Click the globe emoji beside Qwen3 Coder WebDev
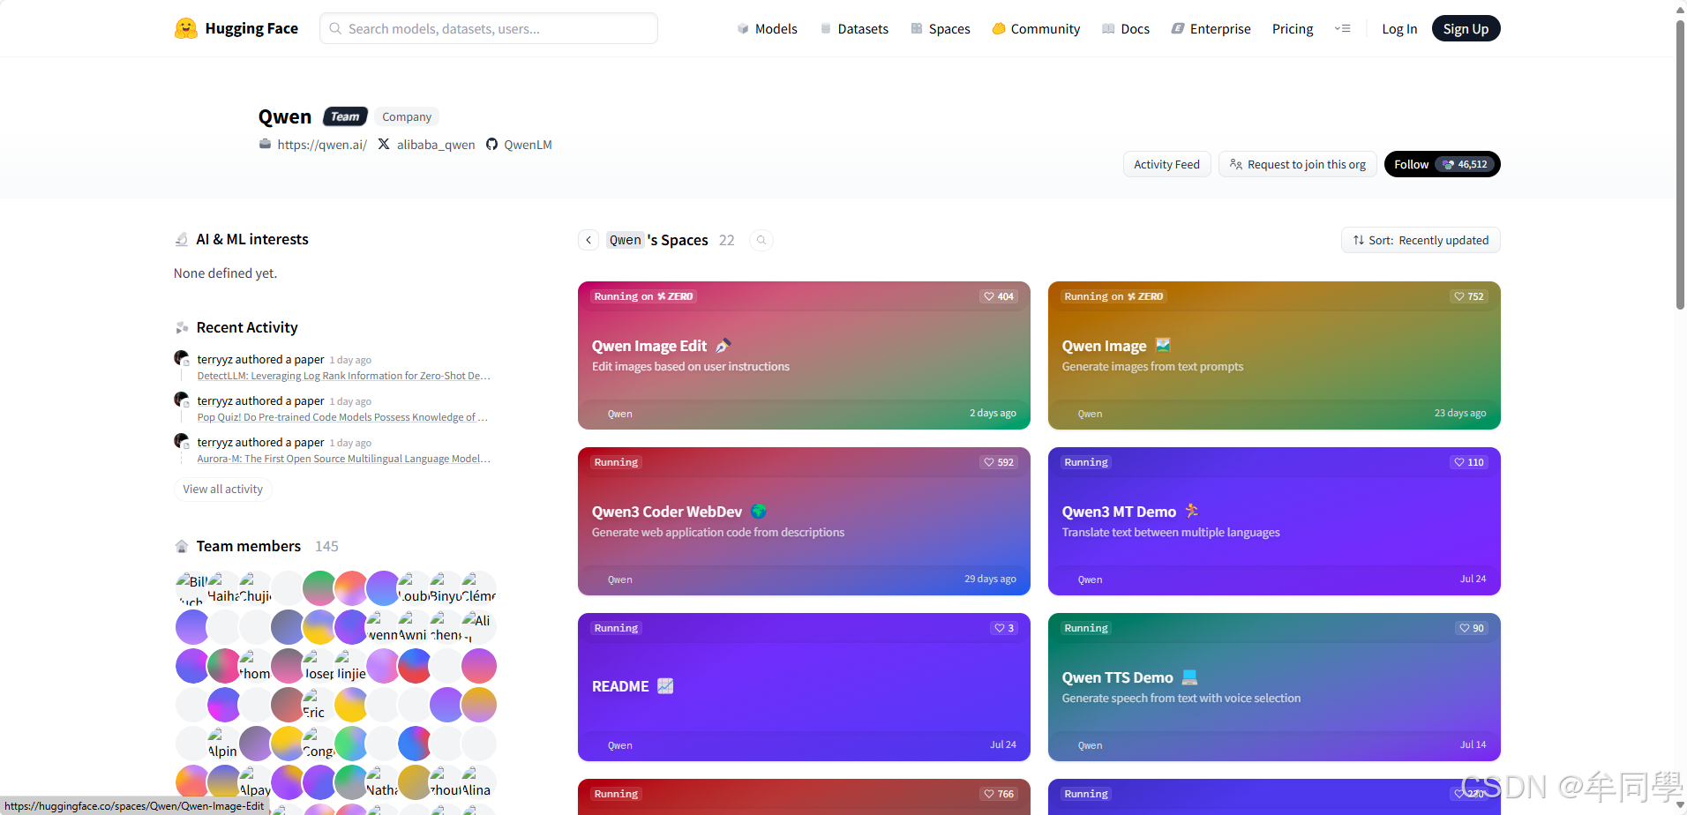The height and width of the screenshot is (815, 1687). click(x=759, y=512)
